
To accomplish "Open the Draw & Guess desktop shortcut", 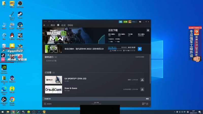I will pos(12,16).
